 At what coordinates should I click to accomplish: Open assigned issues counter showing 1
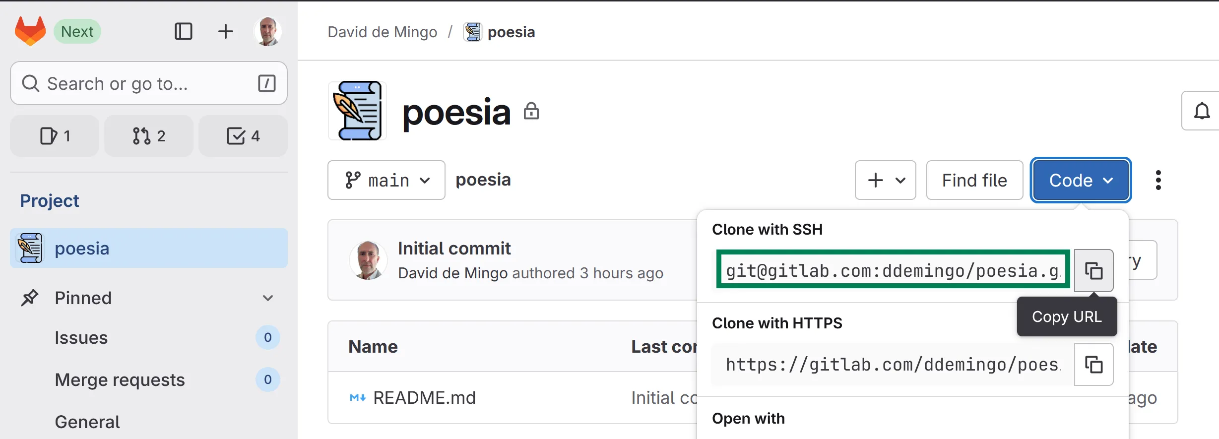(55, 136)
